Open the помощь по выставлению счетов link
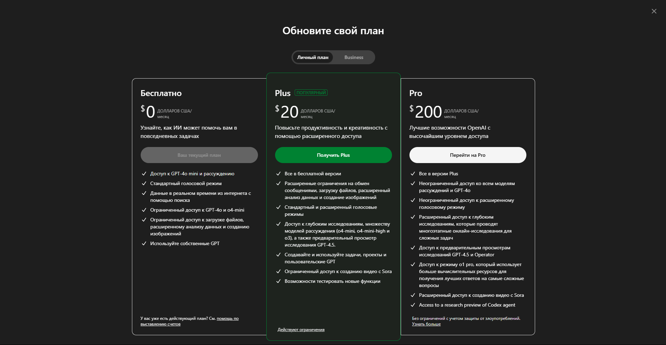 (x=189, y=321)
